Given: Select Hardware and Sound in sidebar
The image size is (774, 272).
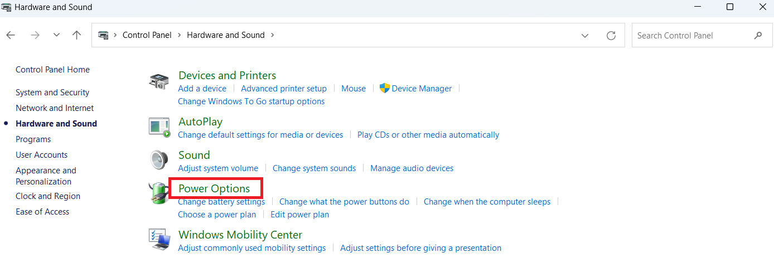Looking at the screenshot, I should pos(56,124).
